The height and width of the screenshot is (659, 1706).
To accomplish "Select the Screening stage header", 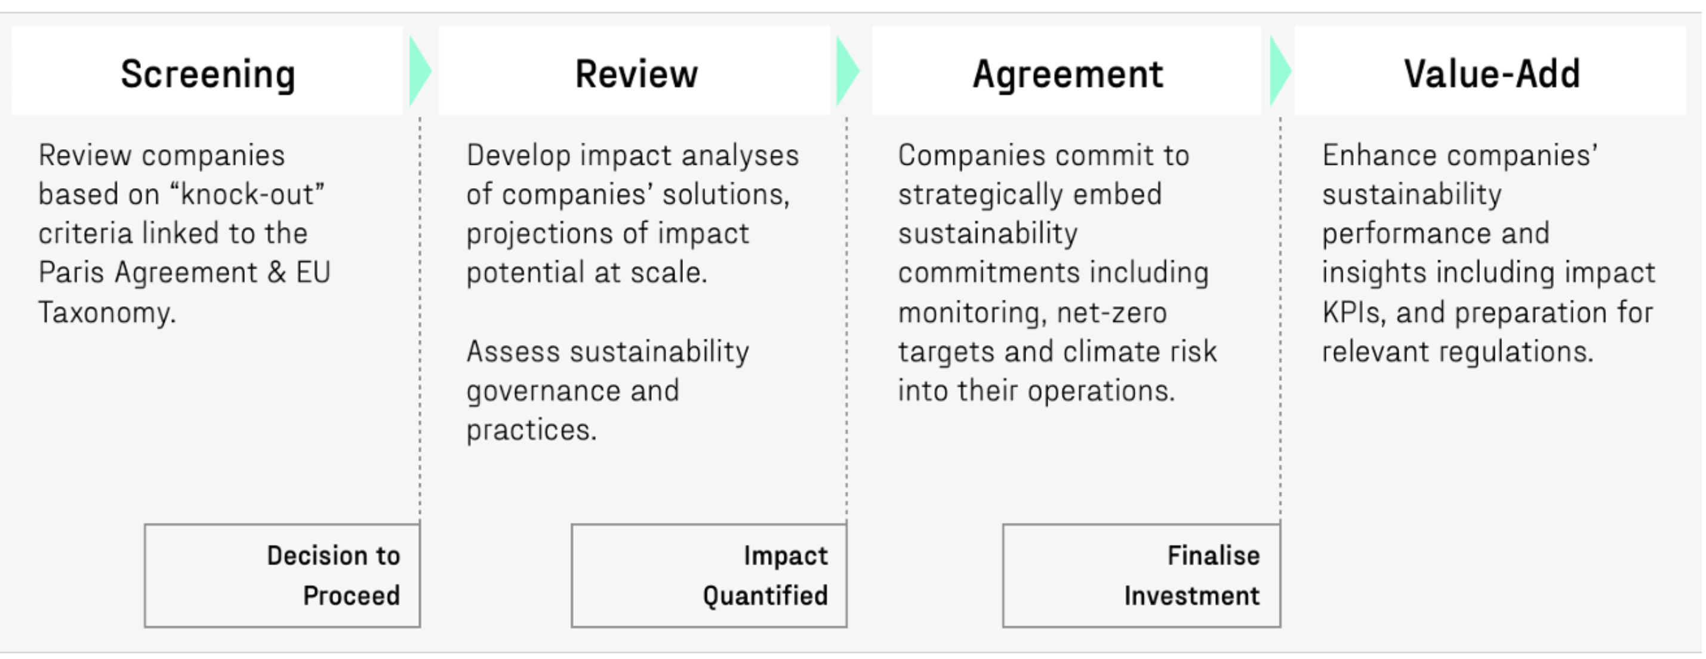I will click(x=207, y=73).
